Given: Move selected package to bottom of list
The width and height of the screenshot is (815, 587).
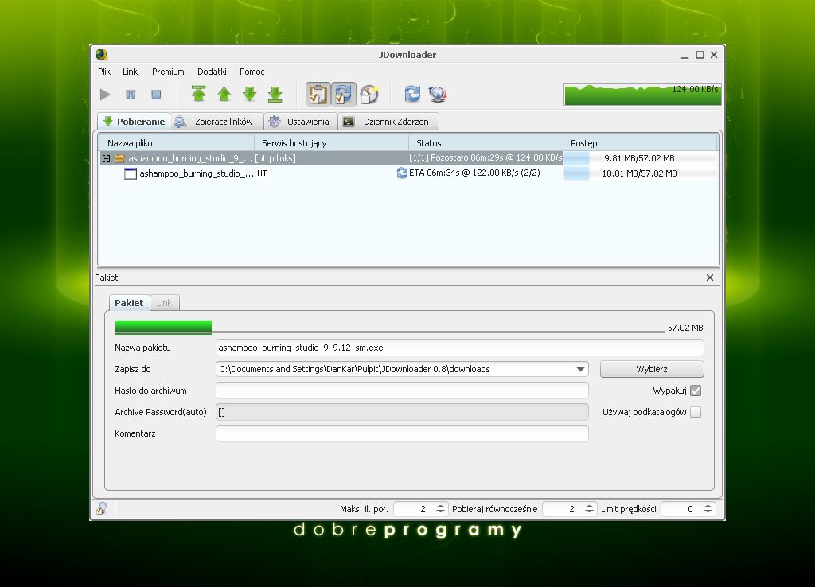Looking at the screenshot, I should (x=275, y=94).
